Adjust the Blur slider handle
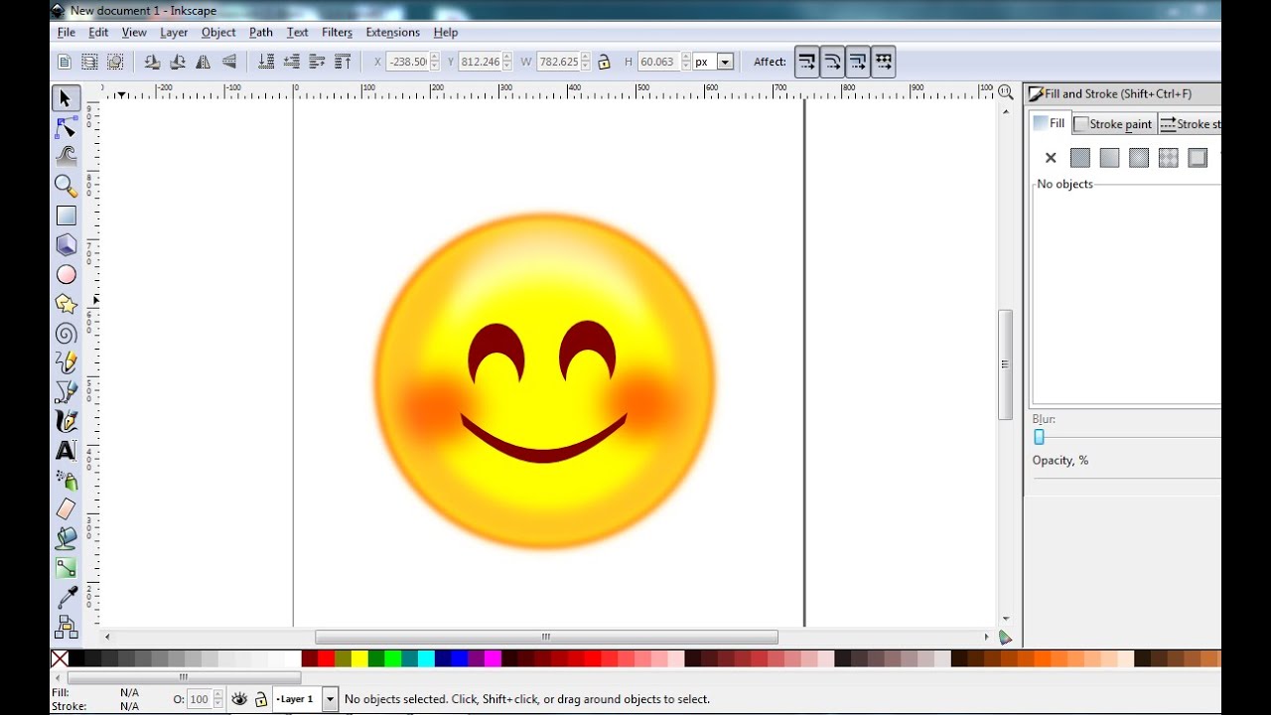The image size is (1271, 715). pos(1039,437)
